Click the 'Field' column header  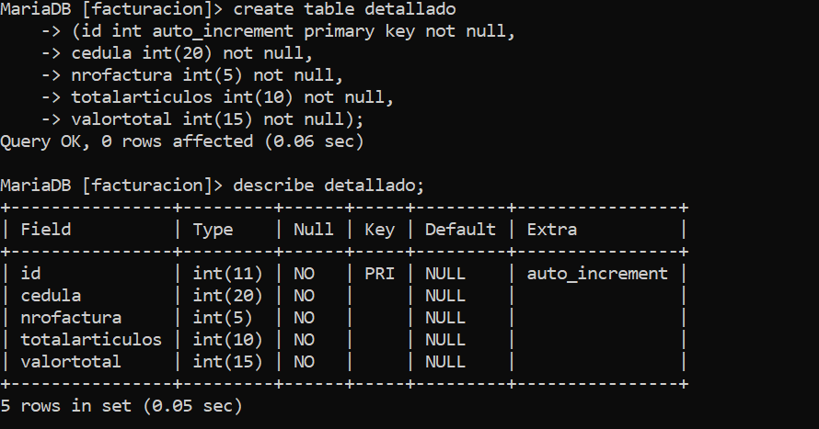point(46,230)
